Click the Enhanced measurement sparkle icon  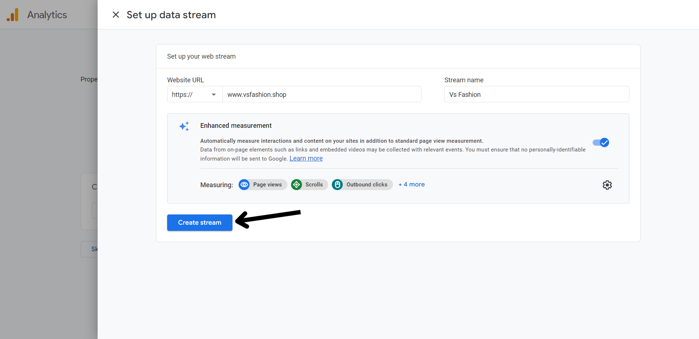click(x=184, y=126)
